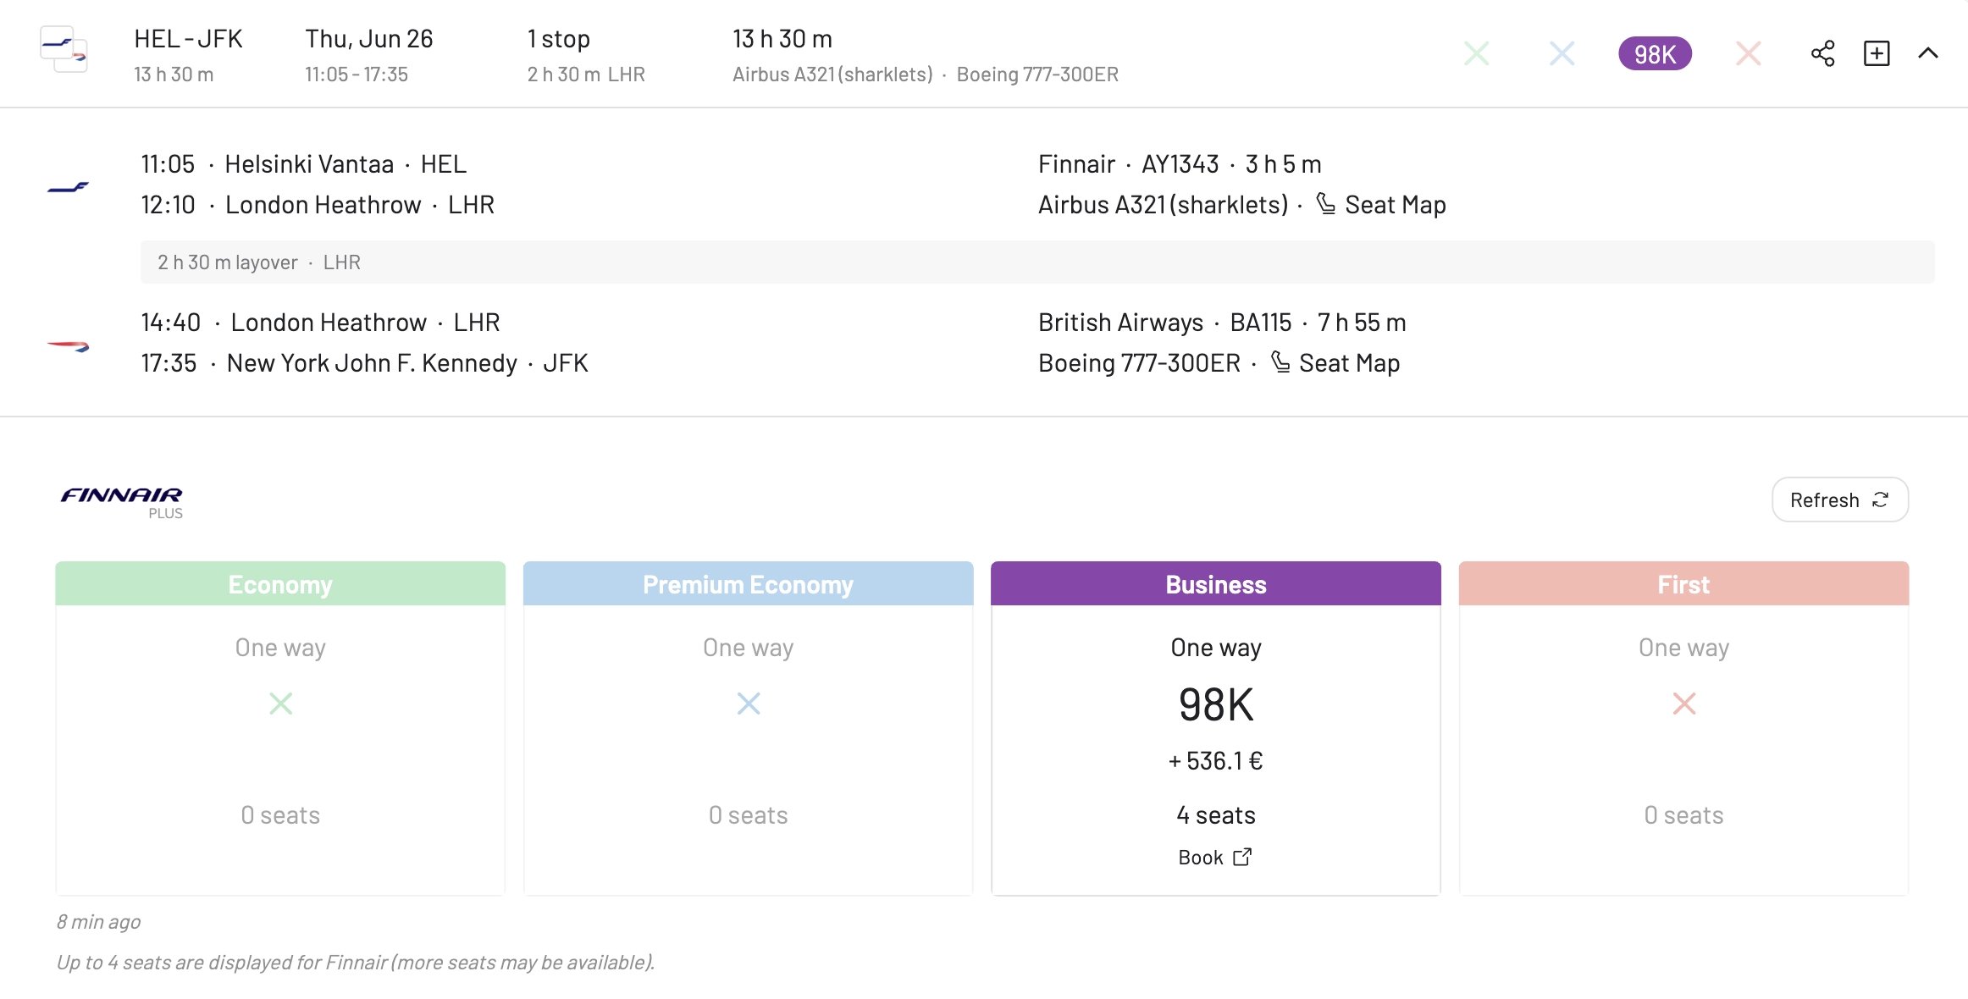Screen dimensions: 1968x999
Task: Click the blue premium economy X in the header
Action: pos(1562,53)
